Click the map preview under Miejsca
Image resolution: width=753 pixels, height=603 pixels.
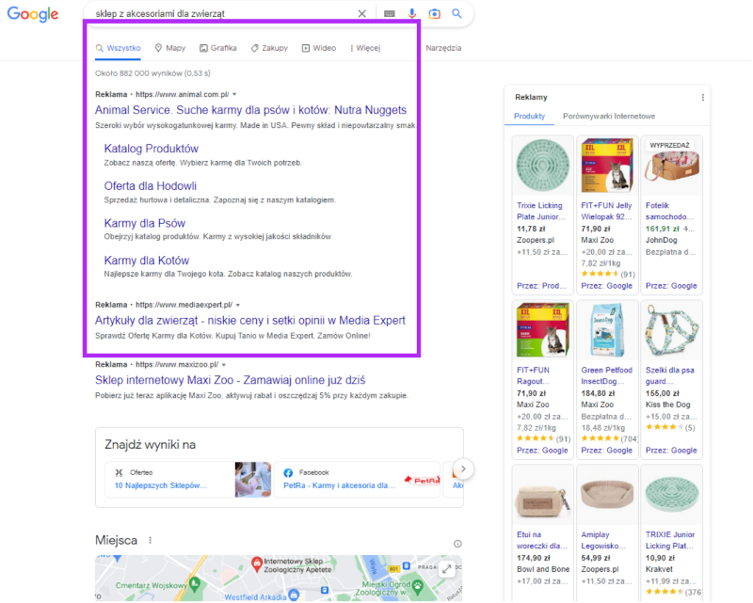click(279, 578)
